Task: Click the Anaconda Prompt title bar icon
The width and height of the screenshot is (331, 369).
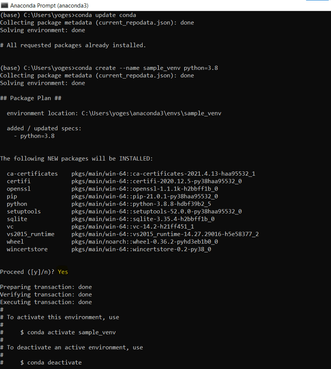Action: [x=5, y=5]
